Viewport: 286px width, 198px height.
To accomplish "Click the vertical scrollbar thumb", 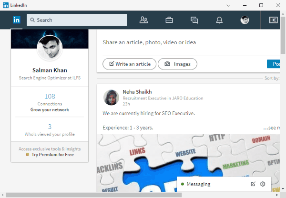I will click(283, 35).
